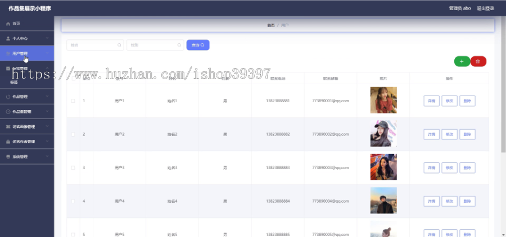This screenshot has width=506, height=237.
Task: Click 修改 button for 用户2
Action: (x=450, y=134)
